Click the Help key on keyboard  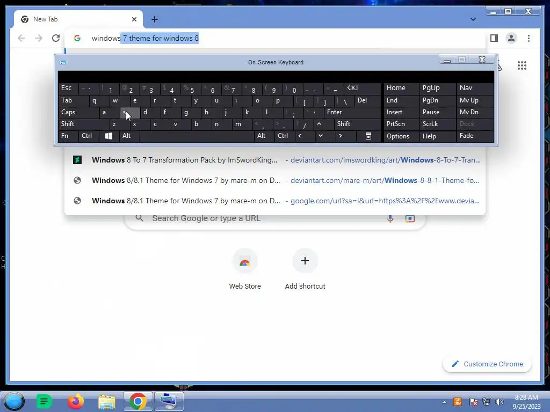tap(437, 136)
